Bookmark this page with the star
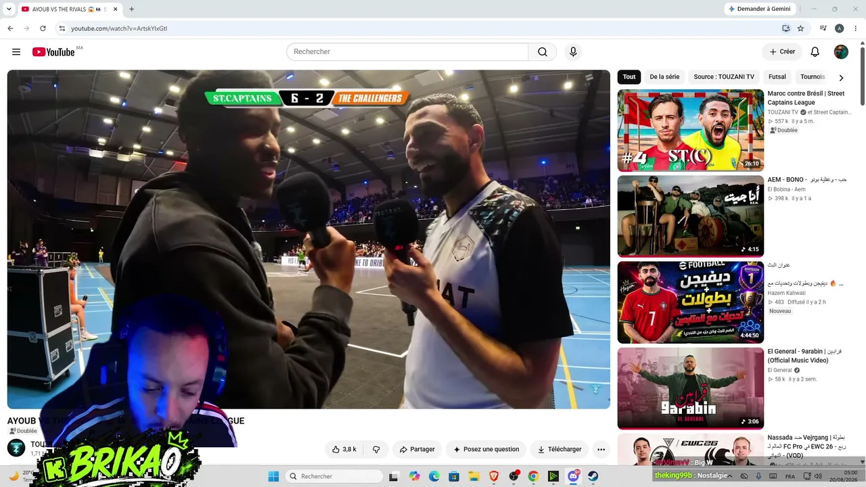Screen dimensions: 866x487 [800, 28]
